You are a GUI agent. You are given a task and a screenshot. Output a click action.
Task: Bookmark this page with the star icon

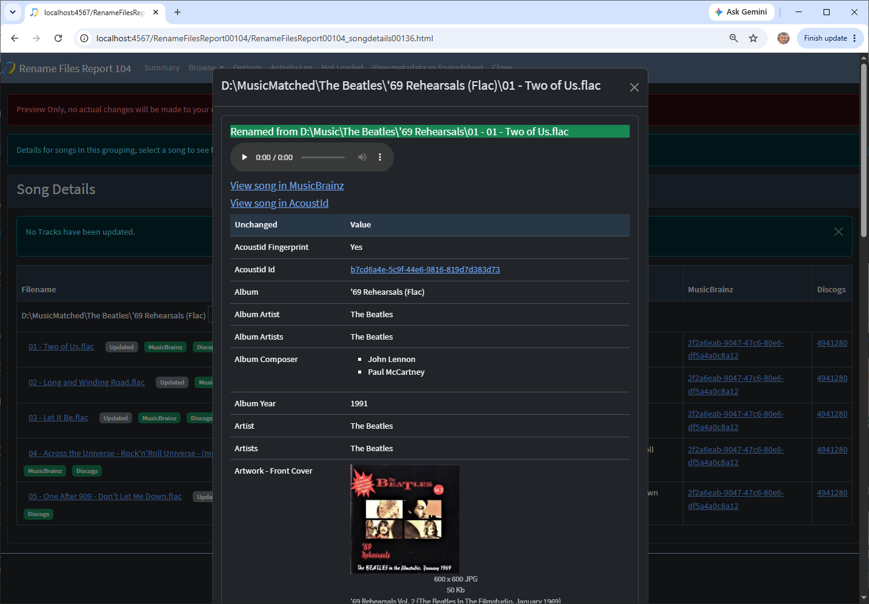[753, 38]
